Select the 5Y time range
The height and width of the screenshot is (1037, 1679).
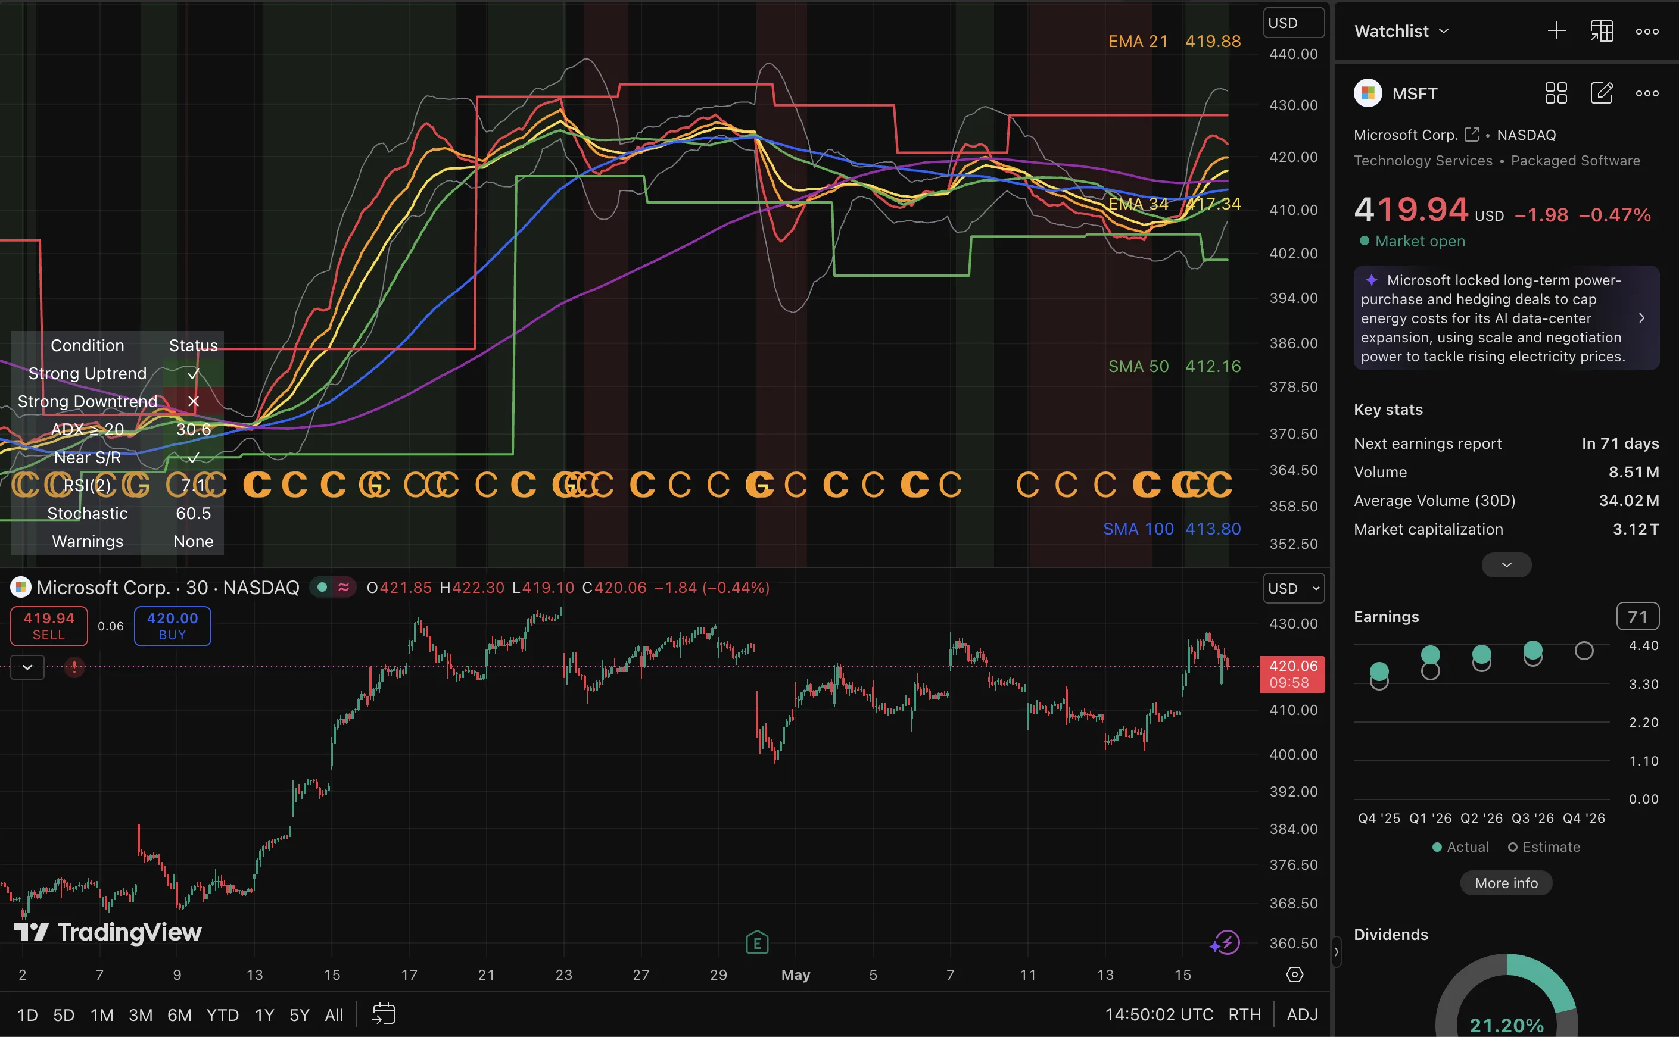[299, 1014]
